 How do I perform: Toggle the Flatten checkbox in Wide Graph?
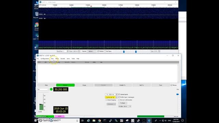[98, 51]
